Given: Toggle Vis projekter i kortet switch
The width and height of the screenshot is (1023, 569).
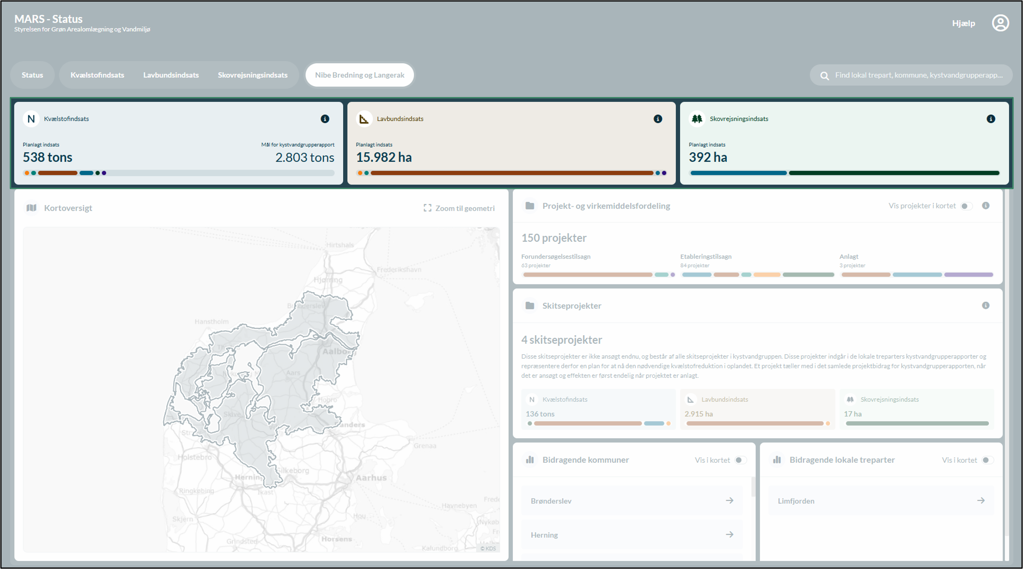Looking at the screenshot, I should 966,206.
